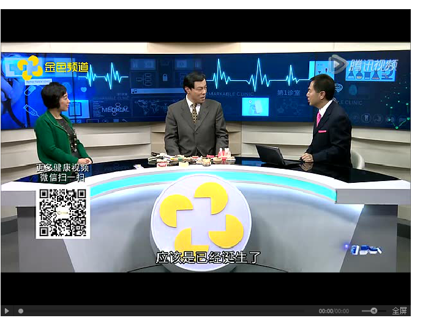Click the play button in player bar

(x=7, y=311)
